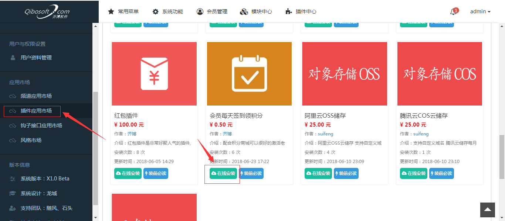Click the notification bell icon

(453, 12)
